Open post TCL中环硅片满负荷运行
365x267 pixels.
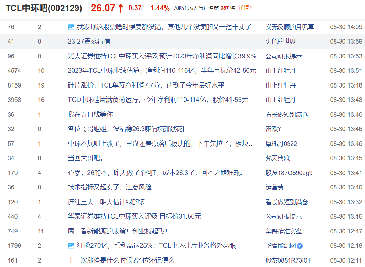pyautogui.click(x=158, y=100)
